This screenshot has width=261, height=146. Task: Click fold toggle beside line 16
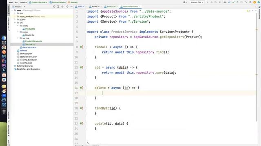tap(86, 88)
